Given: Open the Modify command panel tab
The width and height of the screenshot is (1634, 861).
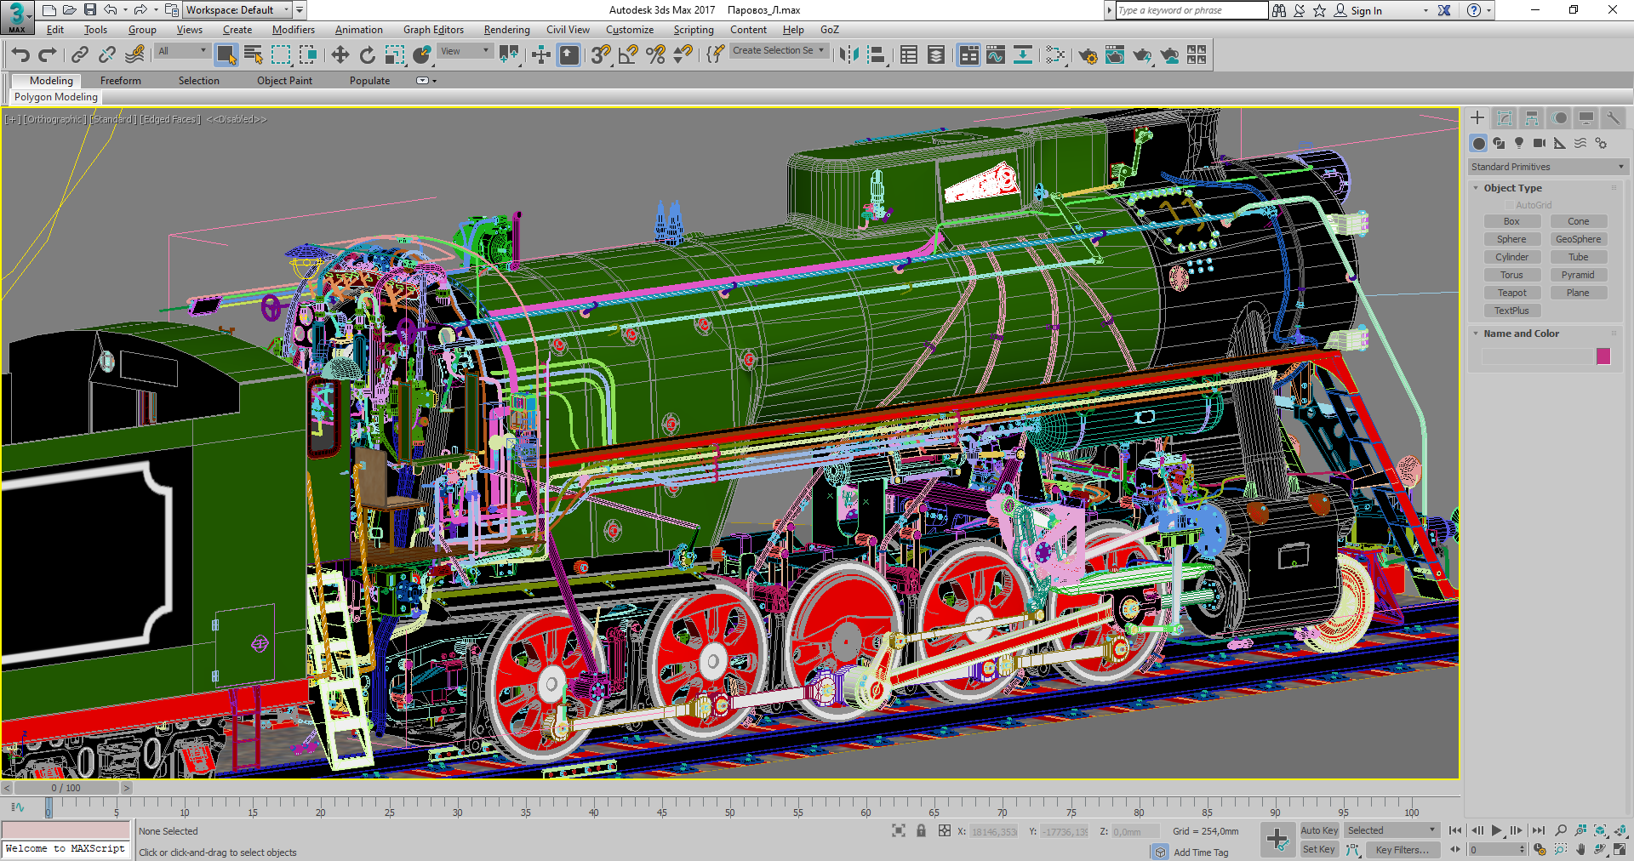Looking at the screenshot, I should coord(1505,118).
